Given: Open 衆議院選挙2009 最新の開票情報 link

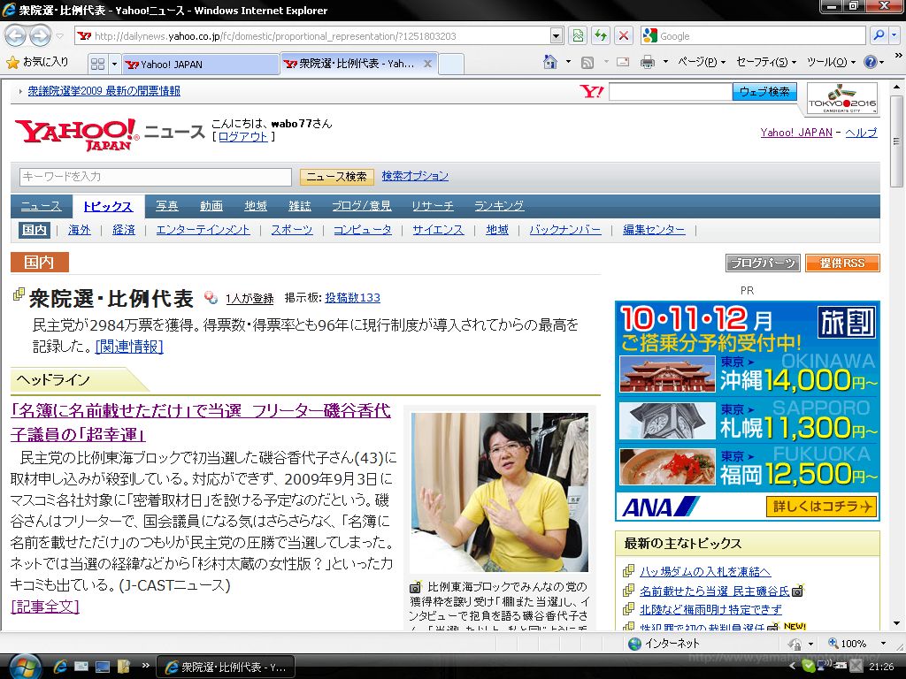Looking at the screenshot, I should click(104, 91).
